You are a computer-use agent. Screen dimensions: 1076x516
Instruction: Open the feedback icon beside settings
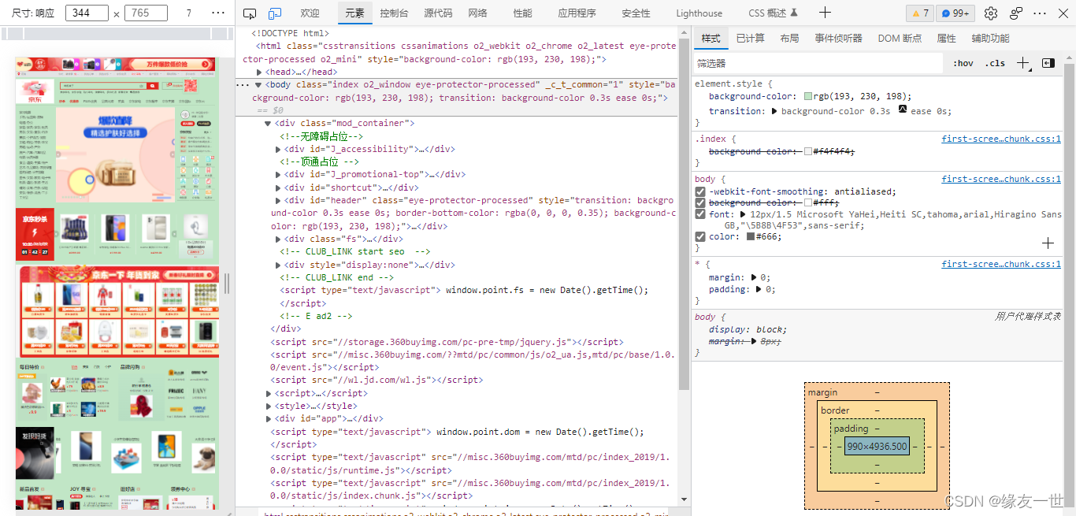click(x=1016, y=13)
